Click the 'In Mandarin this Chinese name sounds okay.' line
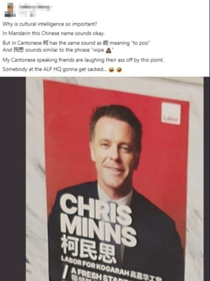This screenshot has height=281, width=210. tap(54, 33)
